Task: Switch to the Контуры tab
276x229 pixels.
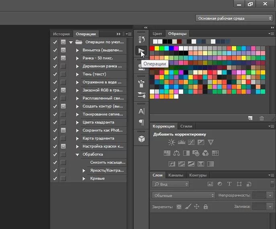Action: point(198,175)
